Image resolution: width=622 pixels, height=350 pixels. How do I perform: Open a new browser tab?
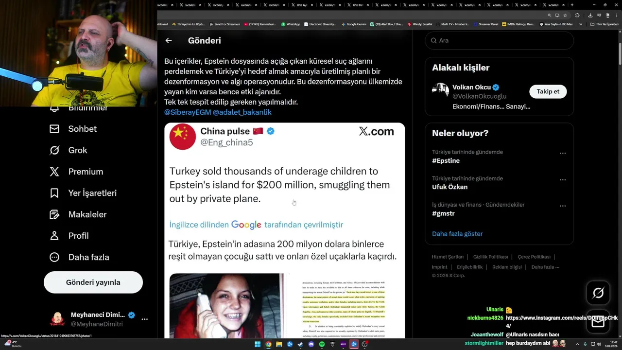point(572,5)
